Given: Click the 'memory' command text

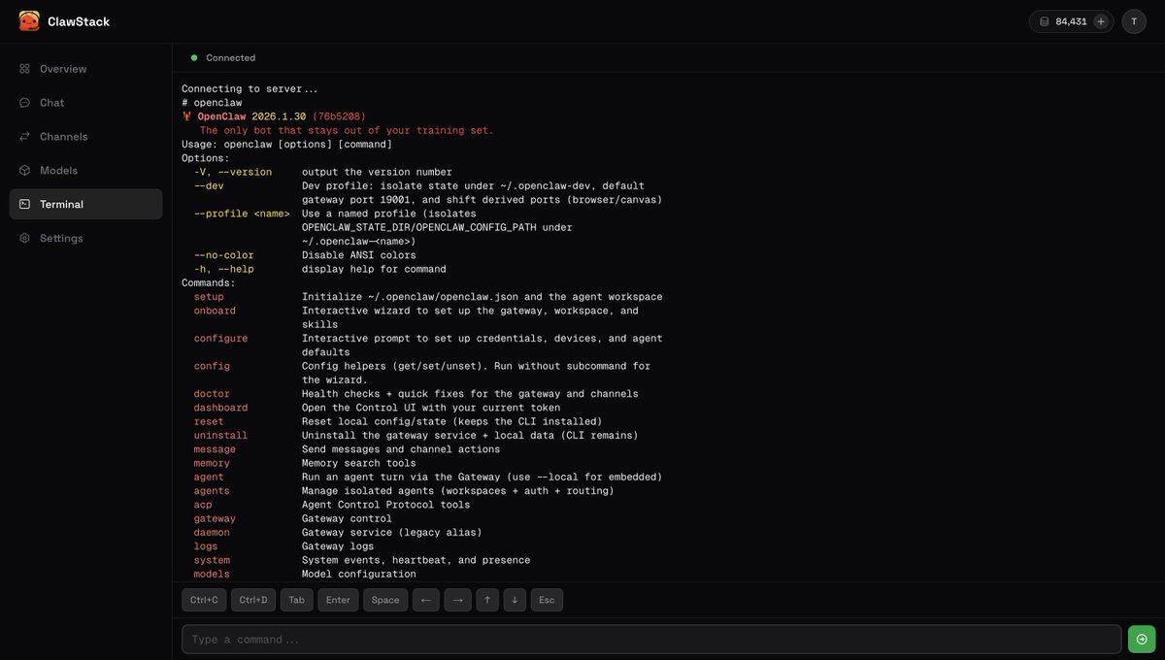Looking at the screenshot, I should 212,463.
